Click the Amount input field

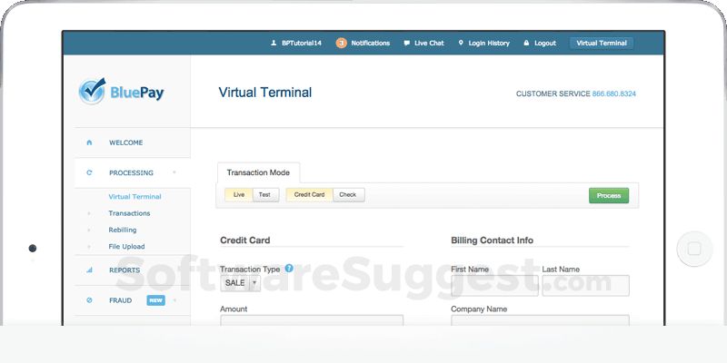(312, 320)
